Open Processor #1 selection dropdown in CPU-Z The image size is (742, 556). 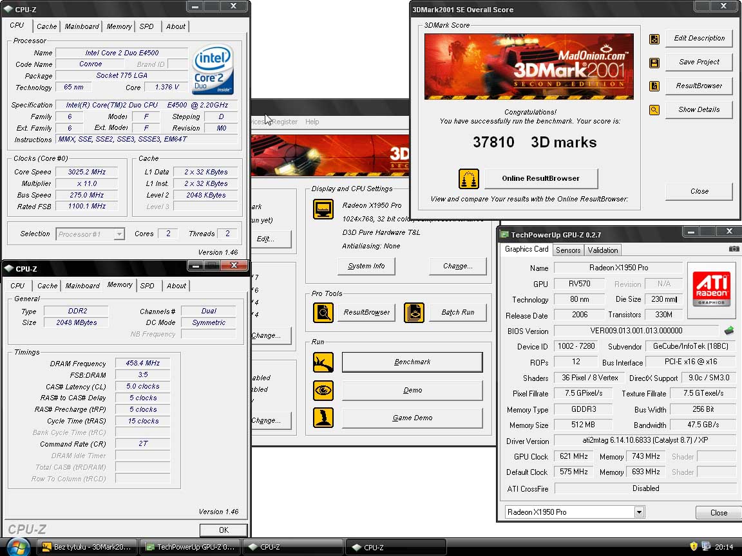tap(119, 234)
